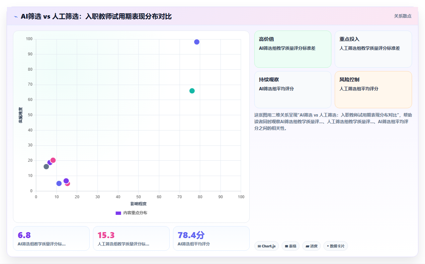Screen dimensions: 425x264
Task: Select the blue scatter point near 98
Action: point(197,42)
